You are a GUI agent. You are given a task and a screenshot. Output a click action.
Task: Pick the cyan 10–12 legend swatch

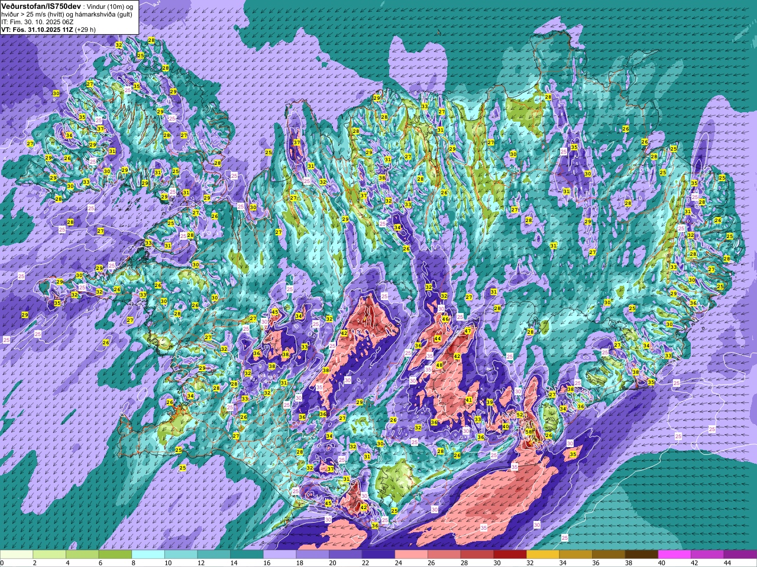[x=181, y=555]
